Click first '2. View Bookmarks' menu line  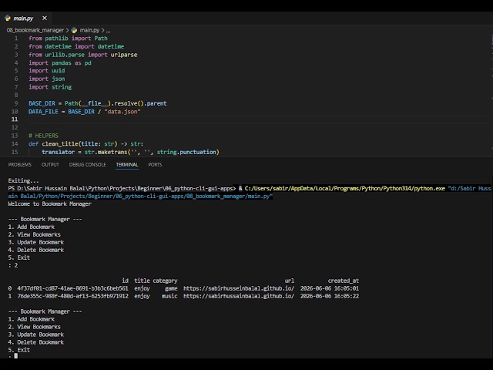tap(34, 234)
